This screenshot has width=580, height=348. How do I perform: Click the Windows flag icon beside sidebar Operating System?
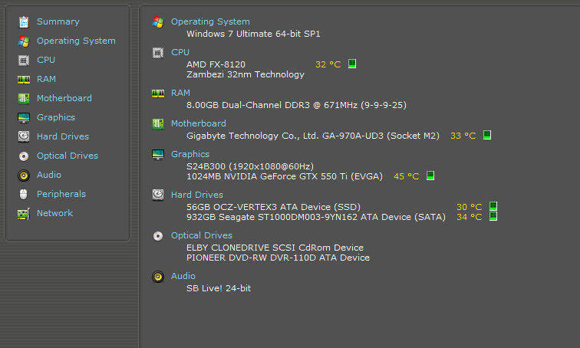(24, 41)
